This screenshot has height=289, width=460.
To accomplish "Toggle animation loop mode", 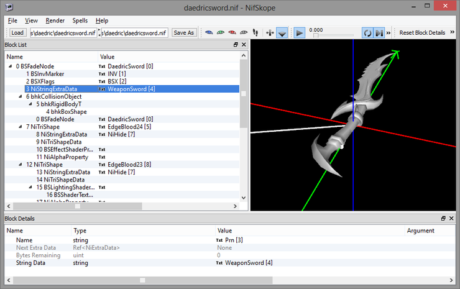I will coord(367,32).
